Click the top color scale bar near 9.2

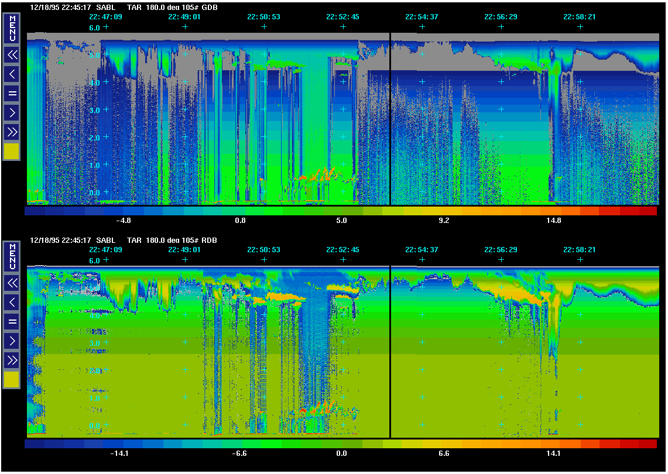(x=444, y=211)
